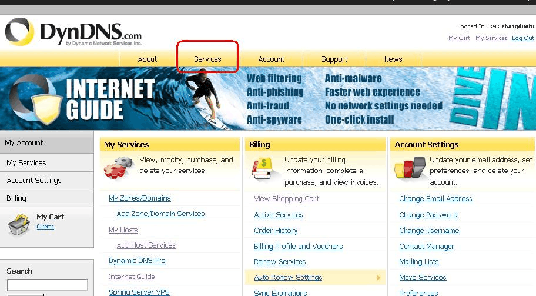Click the Account Settings people icon

point(410,168)
